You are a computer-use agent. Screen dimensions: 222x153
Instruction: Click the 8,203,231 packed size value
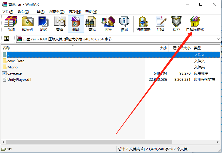pos(182,79)
